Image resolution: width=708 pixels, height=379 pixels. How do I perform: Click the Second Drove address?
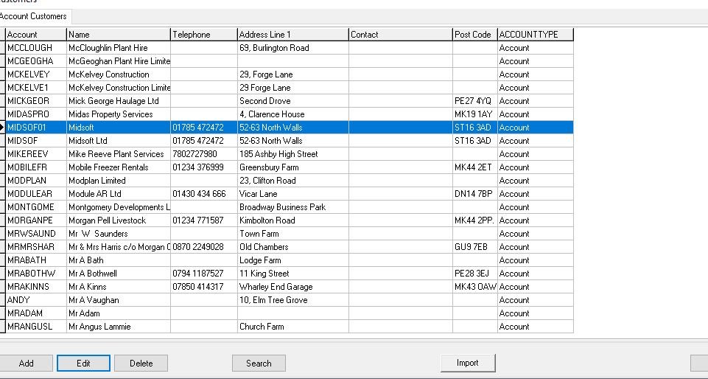click(x=293, y=101)
